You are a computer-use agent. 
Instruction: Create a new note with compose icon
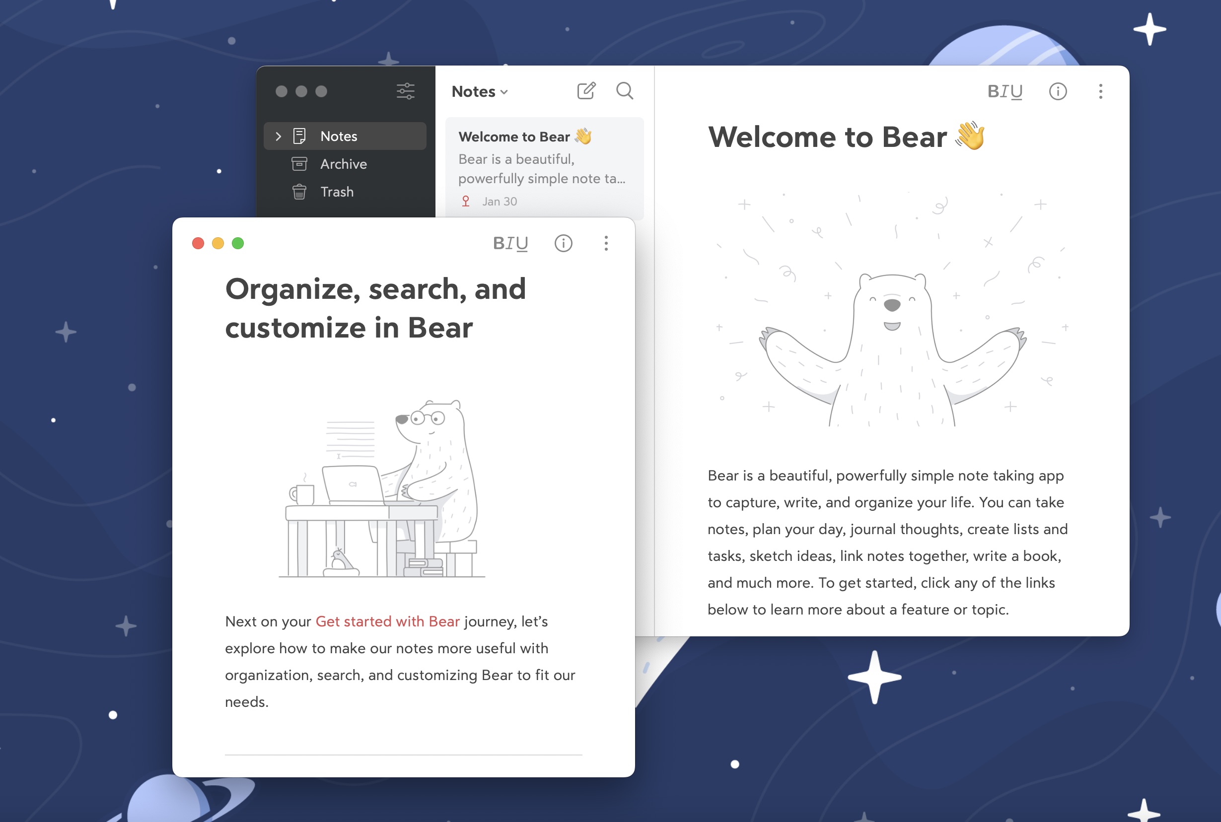click(585, 91)
